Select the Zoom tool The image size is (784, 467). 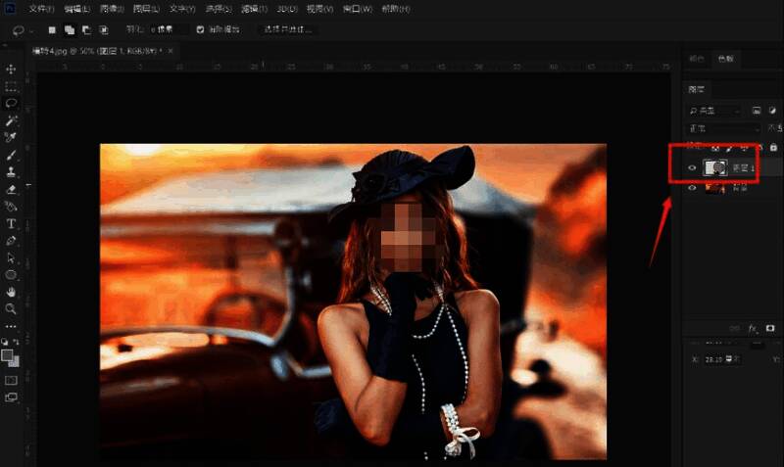[11, 308]
